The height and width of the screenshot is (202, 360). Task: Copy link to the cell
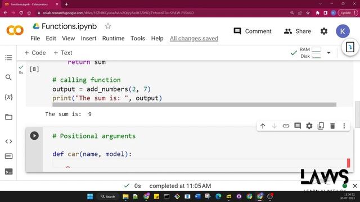(x=286, y=126)
